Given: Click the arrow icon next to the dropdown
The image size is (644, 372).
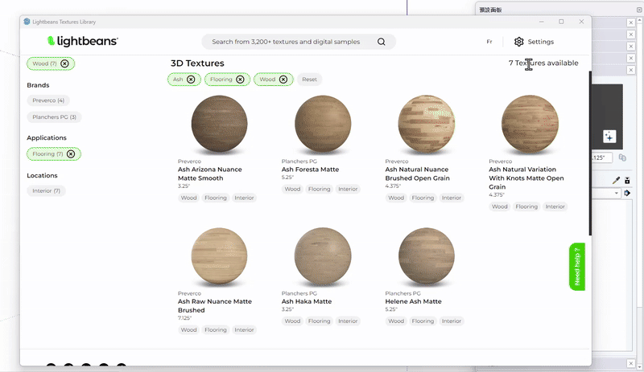Looking at the screenshot, I should click(x=627, y=193).
